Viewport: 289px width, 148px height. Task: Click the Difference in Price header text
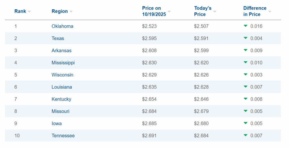click(255, 11)
